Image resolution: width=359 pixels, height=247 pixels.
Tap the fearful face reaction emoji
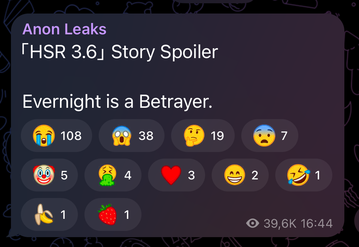coord(264,136)
